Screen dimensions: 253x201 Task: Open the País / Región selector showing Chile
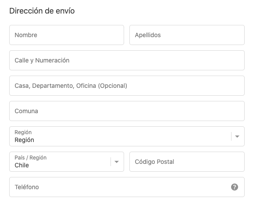tap(67, 162)
